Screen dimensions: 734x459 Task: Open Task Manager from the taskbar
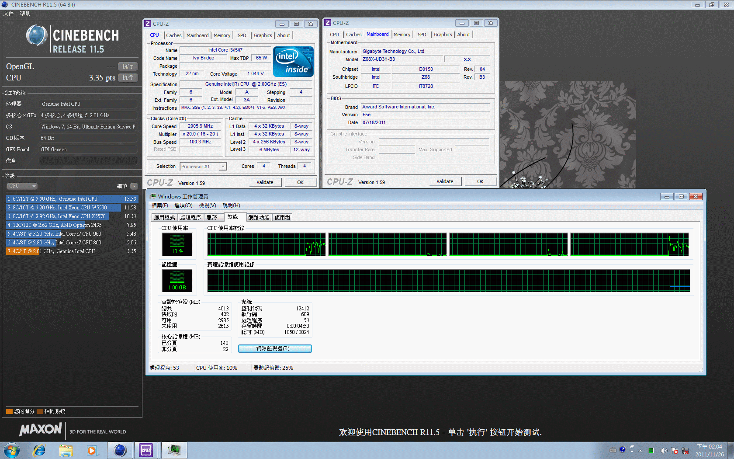pyautogui.click(x=174, y=450)
